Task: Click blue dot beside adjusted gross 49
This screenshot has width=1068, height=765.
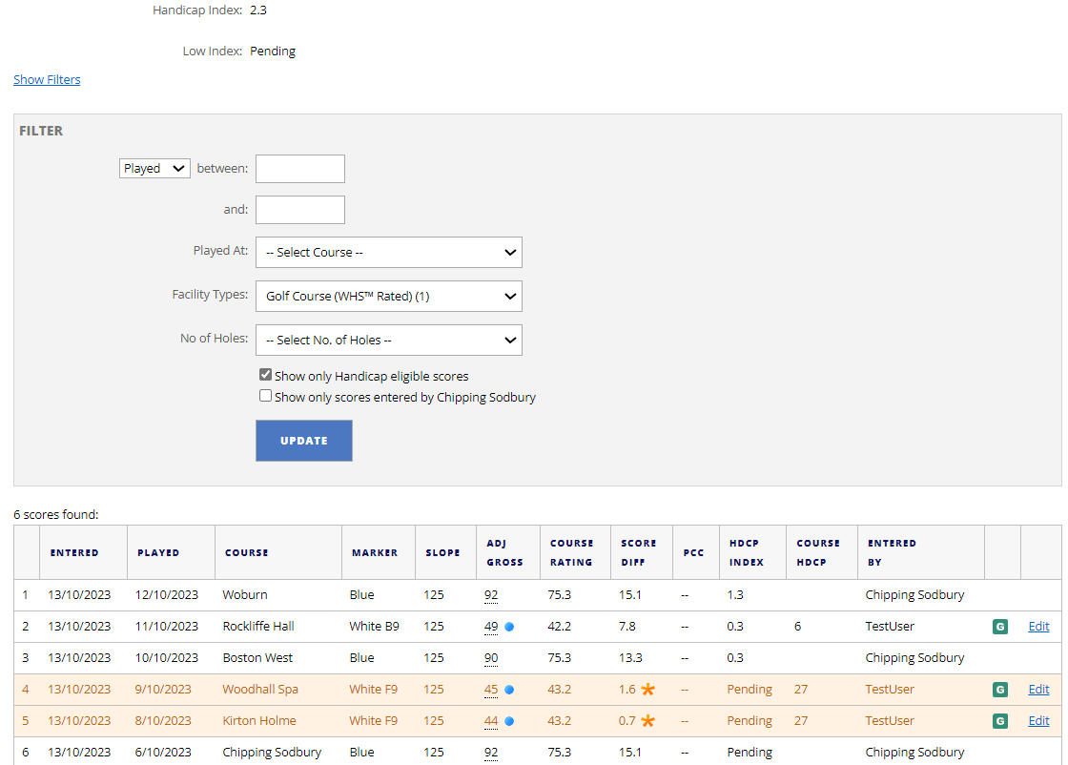Action: pyautogui.click(x=509, y=627)
